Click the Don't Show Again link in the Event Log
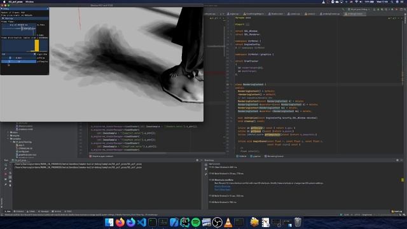 tap(222, 190)
